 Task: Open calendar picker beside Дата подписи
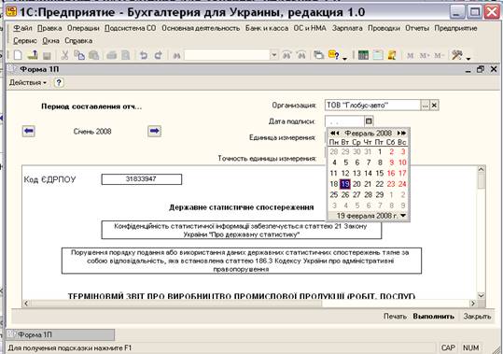coord(369,121)
